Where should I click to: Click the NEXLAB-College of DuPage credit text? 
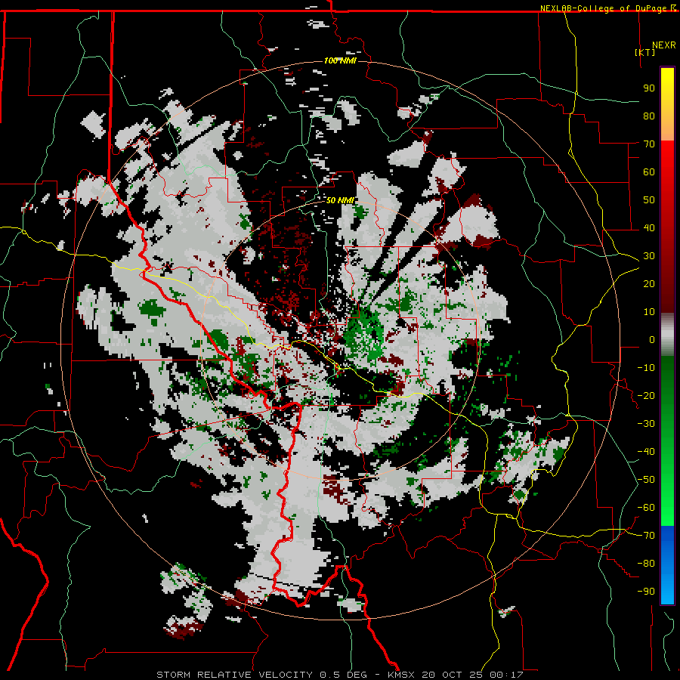click(x=607, y=8)
